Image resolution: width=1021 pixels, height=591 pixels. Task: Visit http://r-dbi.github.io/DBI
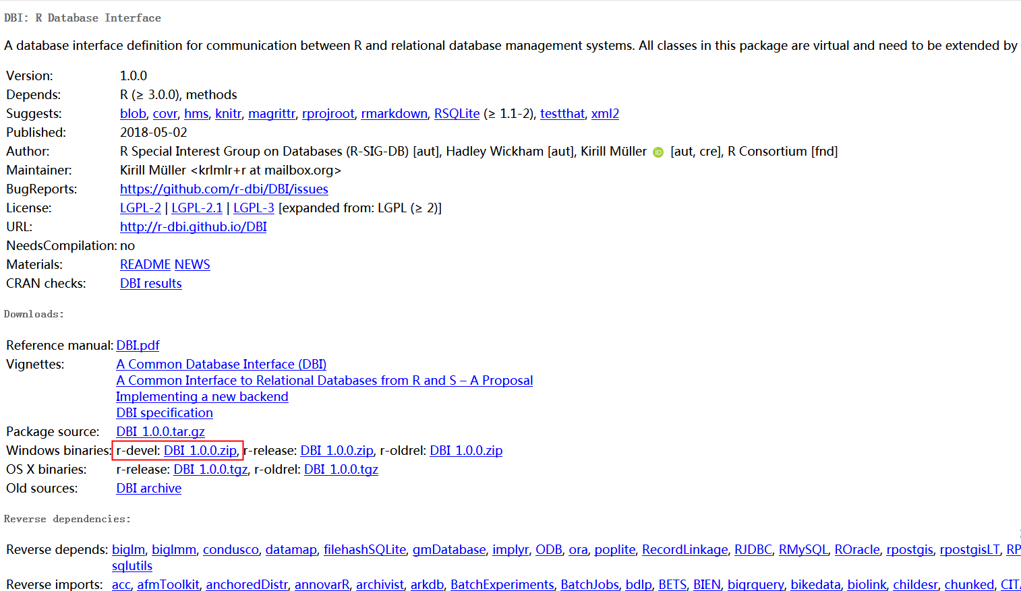(194, 227)
